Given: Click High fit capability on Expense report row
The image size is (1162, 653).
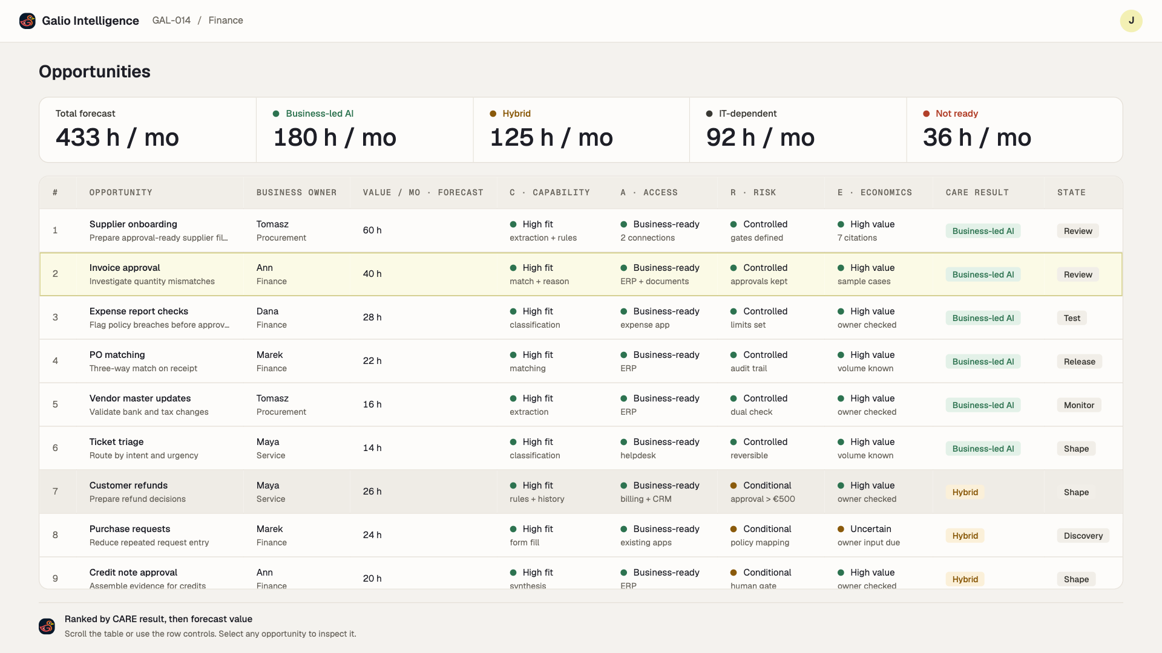Looking at the screenshot, I should point(531,311).
